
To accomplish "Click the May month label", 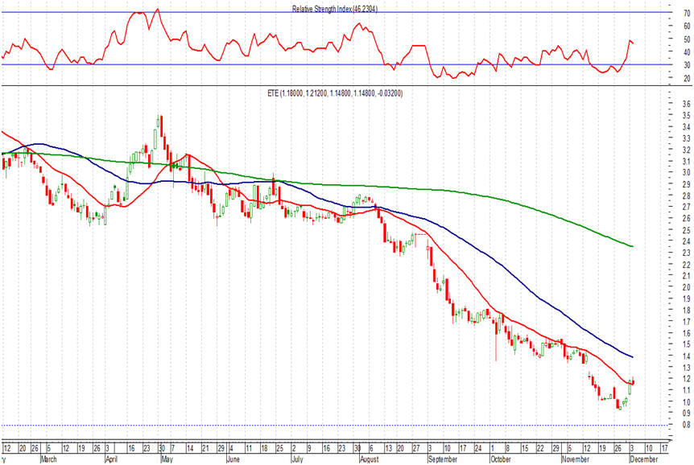I will tap(167, 459).
